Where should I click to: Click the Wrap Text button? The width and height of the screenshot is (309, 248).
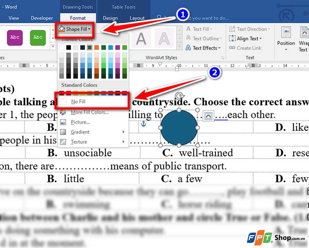(304, 39)
